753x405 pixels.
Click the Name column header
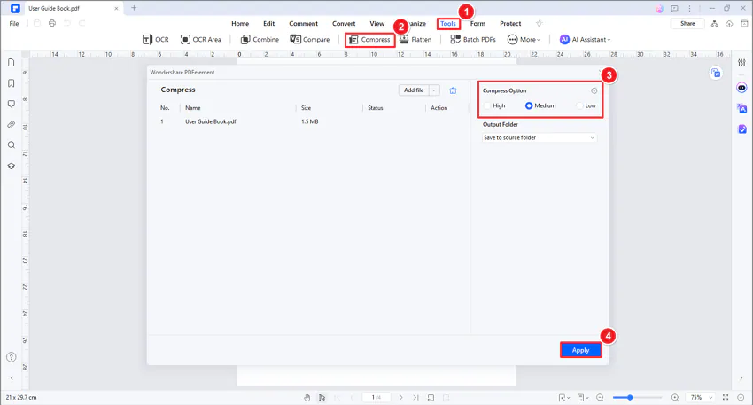coord(193,108)
